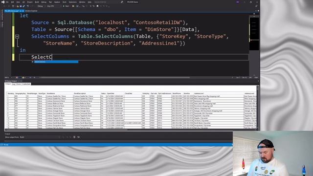Click the Ready status bar text
This screenshot has width=313, height=176.
coord(6,145)
